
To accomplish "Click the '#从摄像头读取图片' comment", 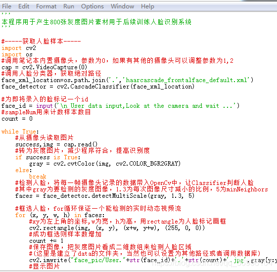I will click(x=44, y=138).
